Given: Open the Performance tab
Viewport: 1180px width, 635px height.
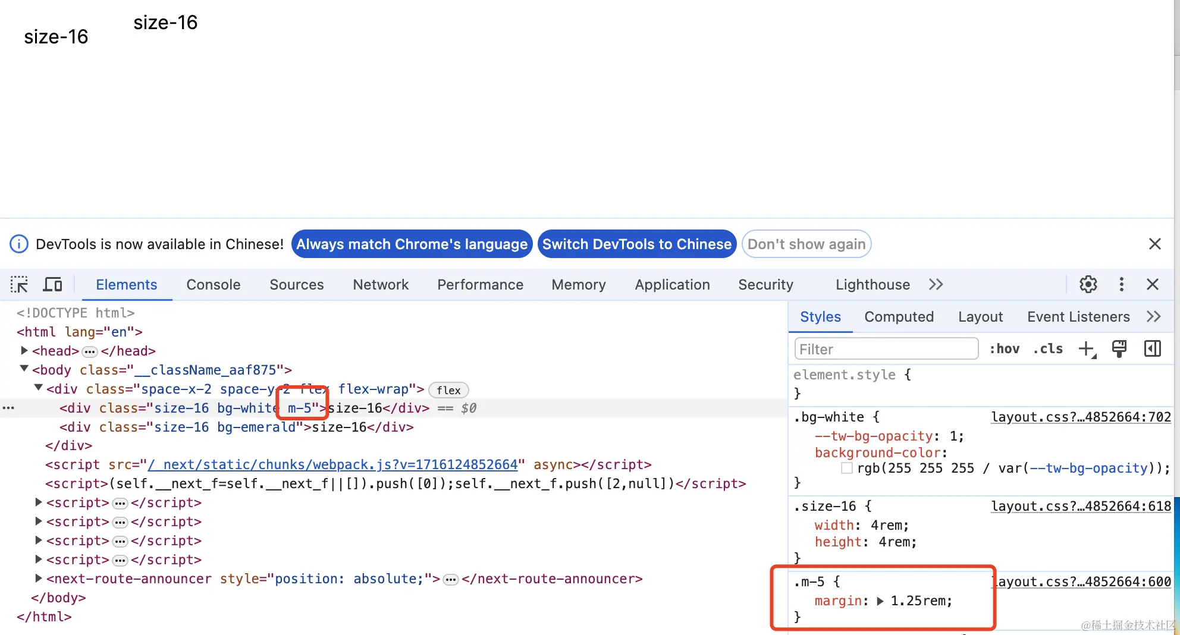Looking at the screenshot, I should [x=481, y=285].
